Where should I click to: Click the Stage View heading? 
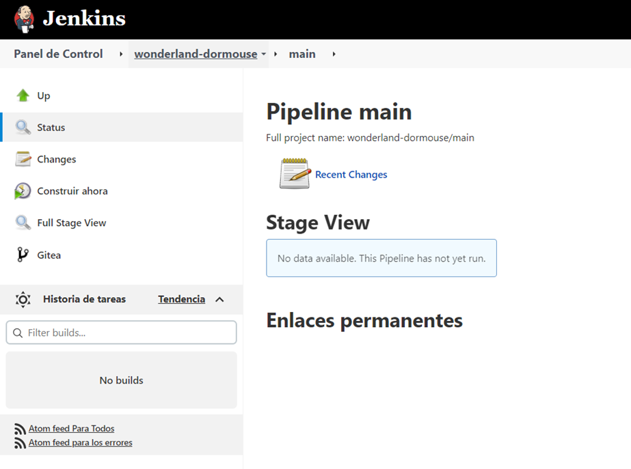point(318,223)
